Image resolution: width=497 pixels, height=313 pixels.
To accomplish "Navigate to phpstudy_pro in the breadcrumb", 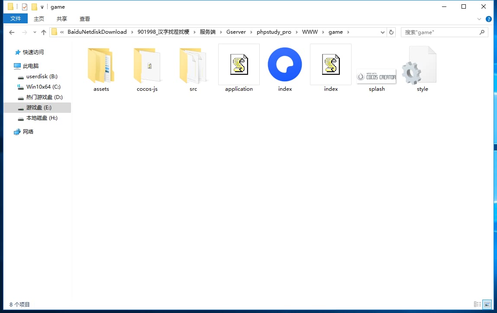I will tap(274, 32).
